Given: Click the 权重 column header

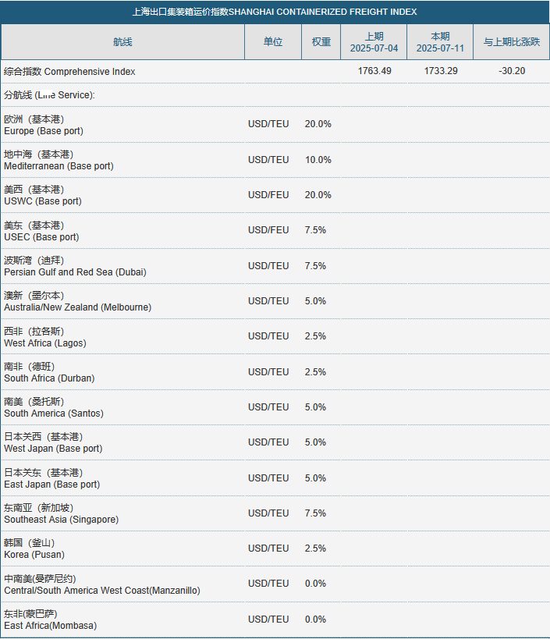Looking at the screenshot, I should click(x=321, y=42).
